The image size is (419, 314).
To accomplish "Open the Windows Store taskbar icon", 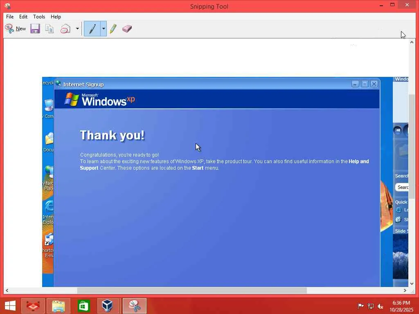I will [x=83, y=306].
